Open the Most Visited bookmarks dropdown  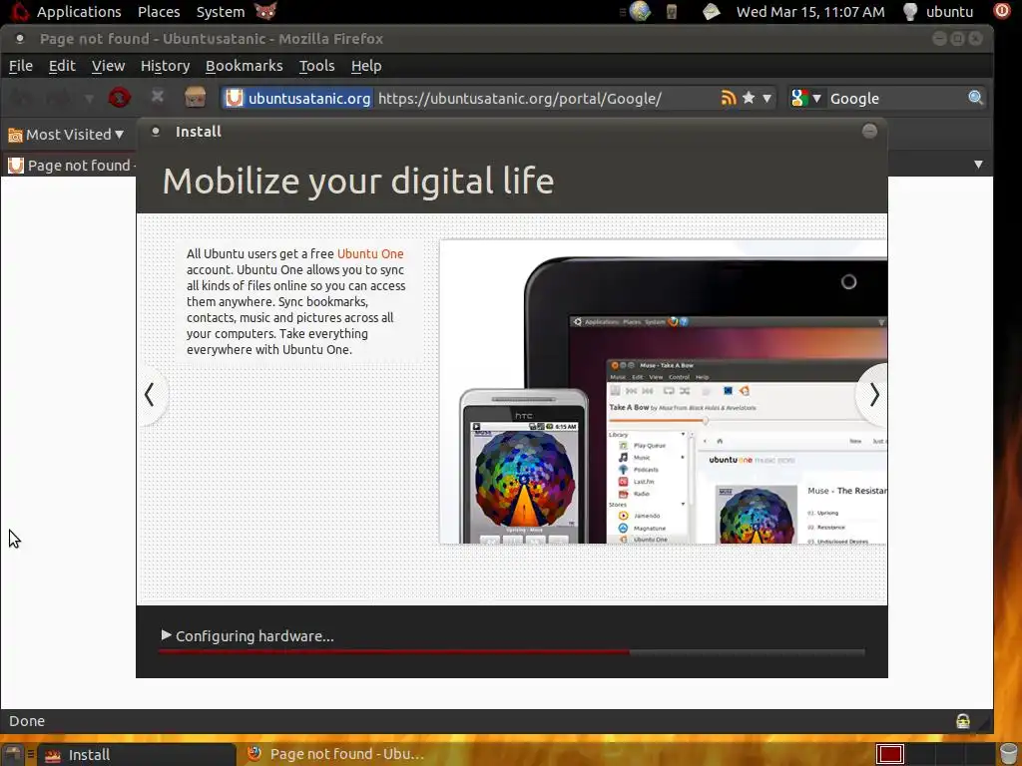[x=66, y=135]
